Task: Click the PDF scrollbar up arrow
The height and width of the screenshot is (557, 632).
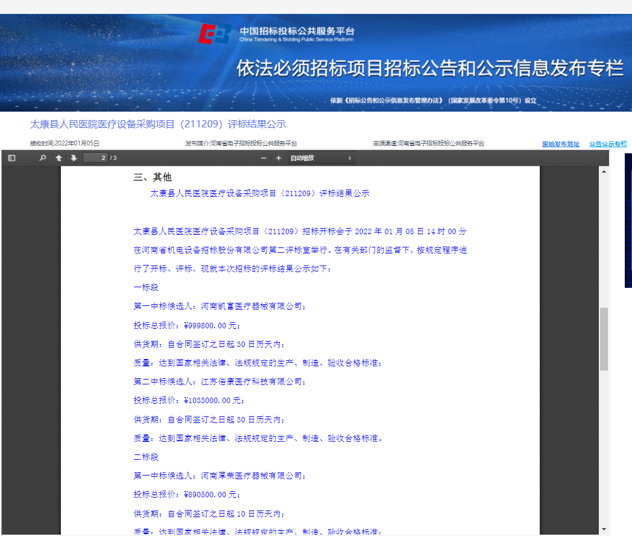Action: coord(604,171)
